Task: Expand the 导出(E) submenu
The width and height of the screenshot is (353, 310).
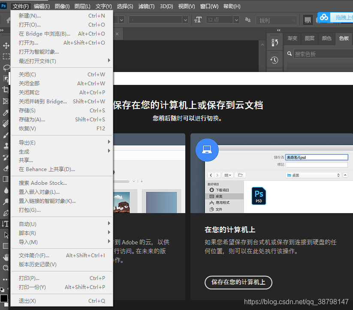Action: coord(62,142)
